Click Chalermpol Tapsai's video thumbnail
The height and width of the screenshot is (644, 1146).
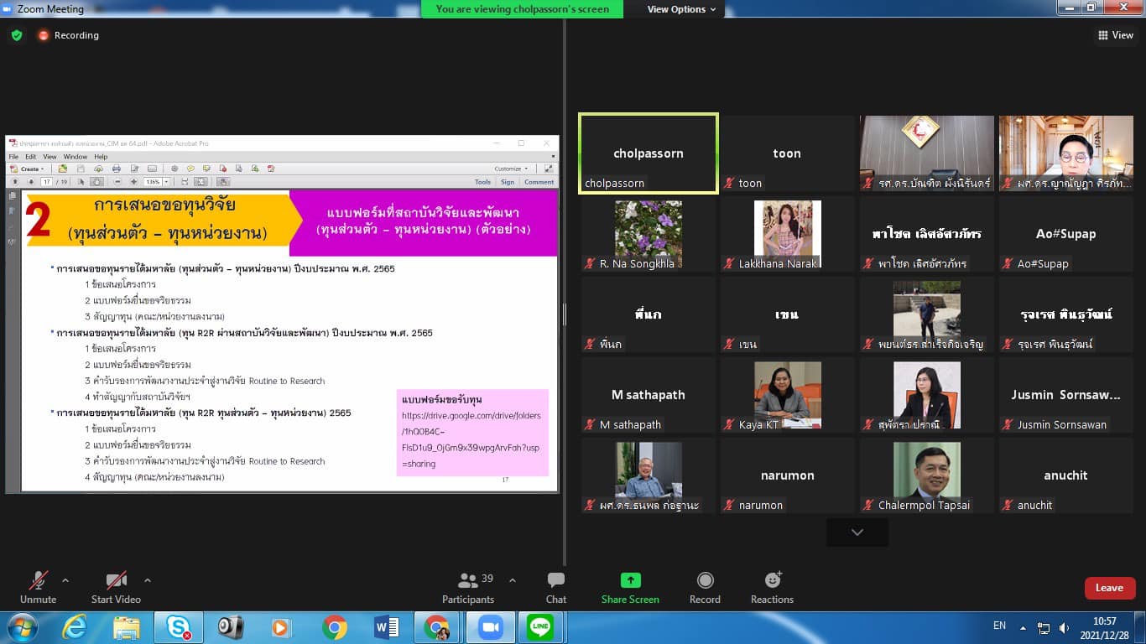coord(926,470)
